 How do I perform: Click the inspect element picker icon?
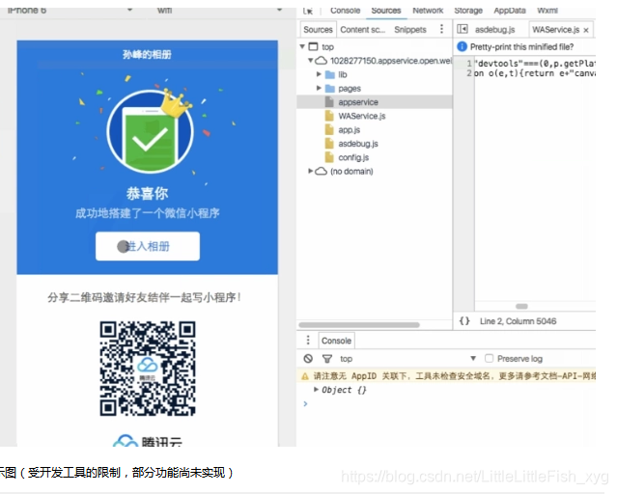308,11
